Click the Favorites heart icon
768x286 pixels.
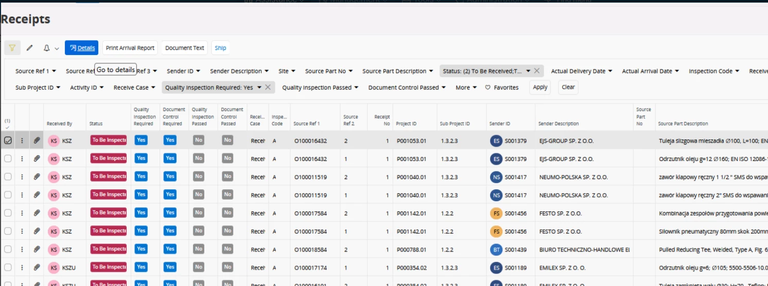click(x=488, y=87)
